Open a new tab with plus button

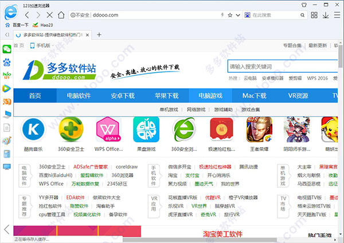[x=99, y=34]
